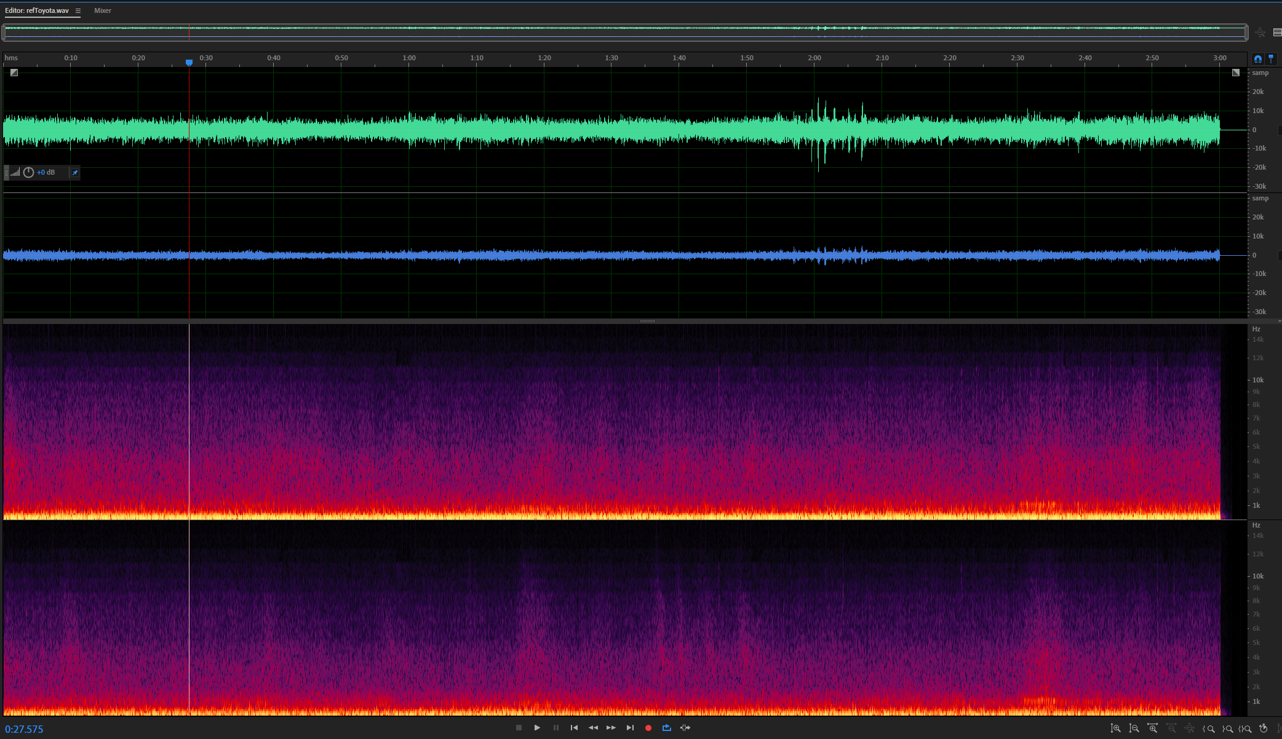Toggle the Skip Selection button
Viewport: 1282px width, 739px height.
(x=685, y=728)
